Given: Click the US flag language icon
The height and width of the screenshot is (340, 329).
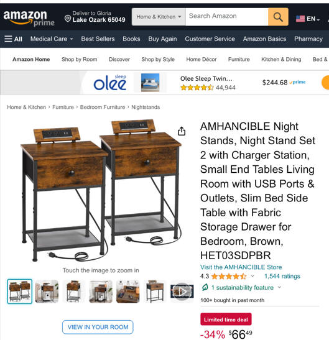Looking at the screenshot, I should pyautogui.click(x=300, y=19).
